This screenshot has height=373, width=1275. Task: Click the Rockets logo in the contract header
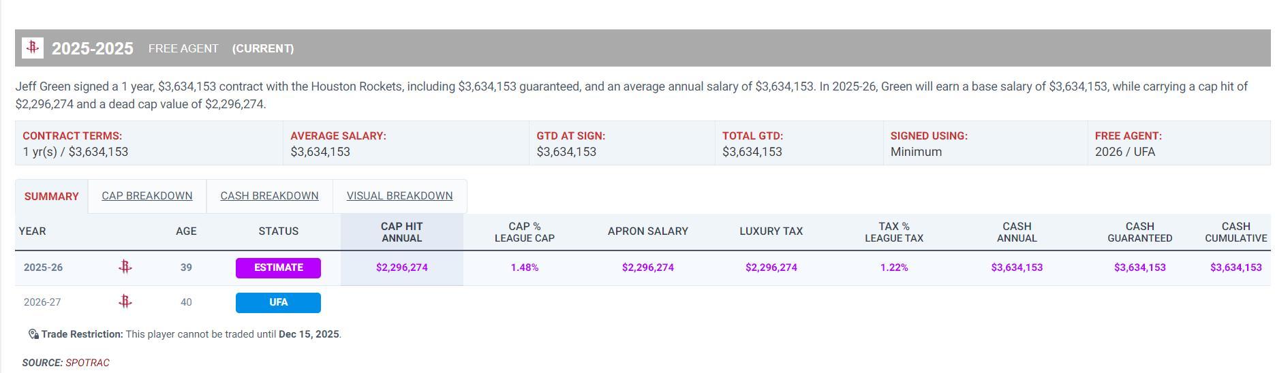point(33,48)
